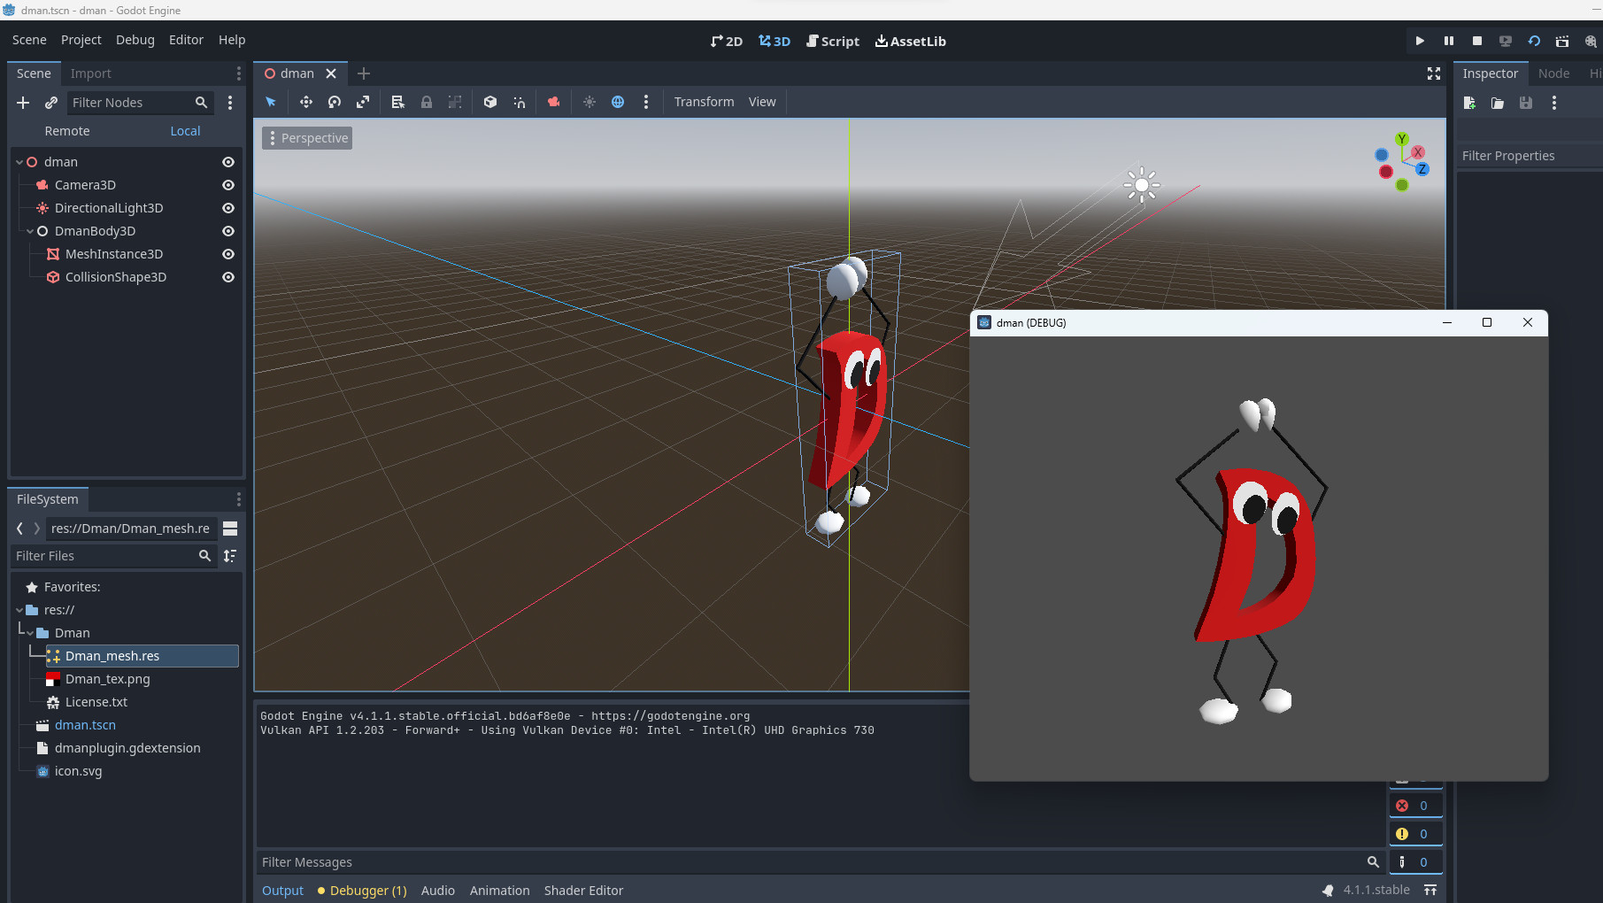Switch to Local view in the Scene panel
The width and height of the screenshot is (1603, 903).
184,130
